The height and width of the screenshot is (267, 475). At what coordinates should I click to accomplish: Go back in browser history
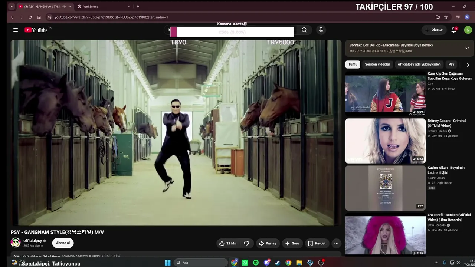pos(12,17)
